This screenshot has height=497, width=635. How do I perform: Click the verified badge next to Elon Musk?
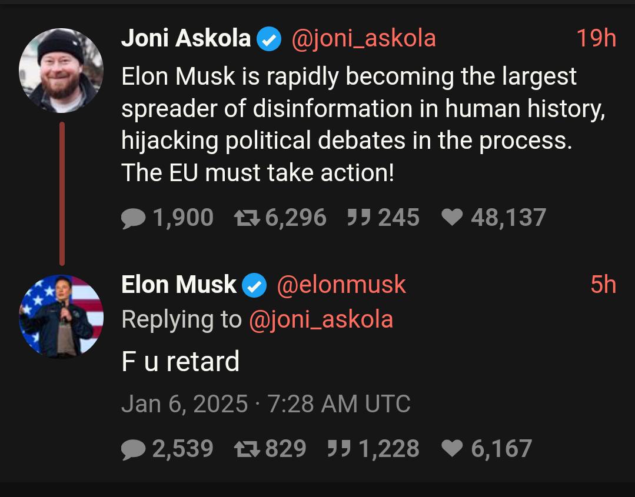[254, 285]
